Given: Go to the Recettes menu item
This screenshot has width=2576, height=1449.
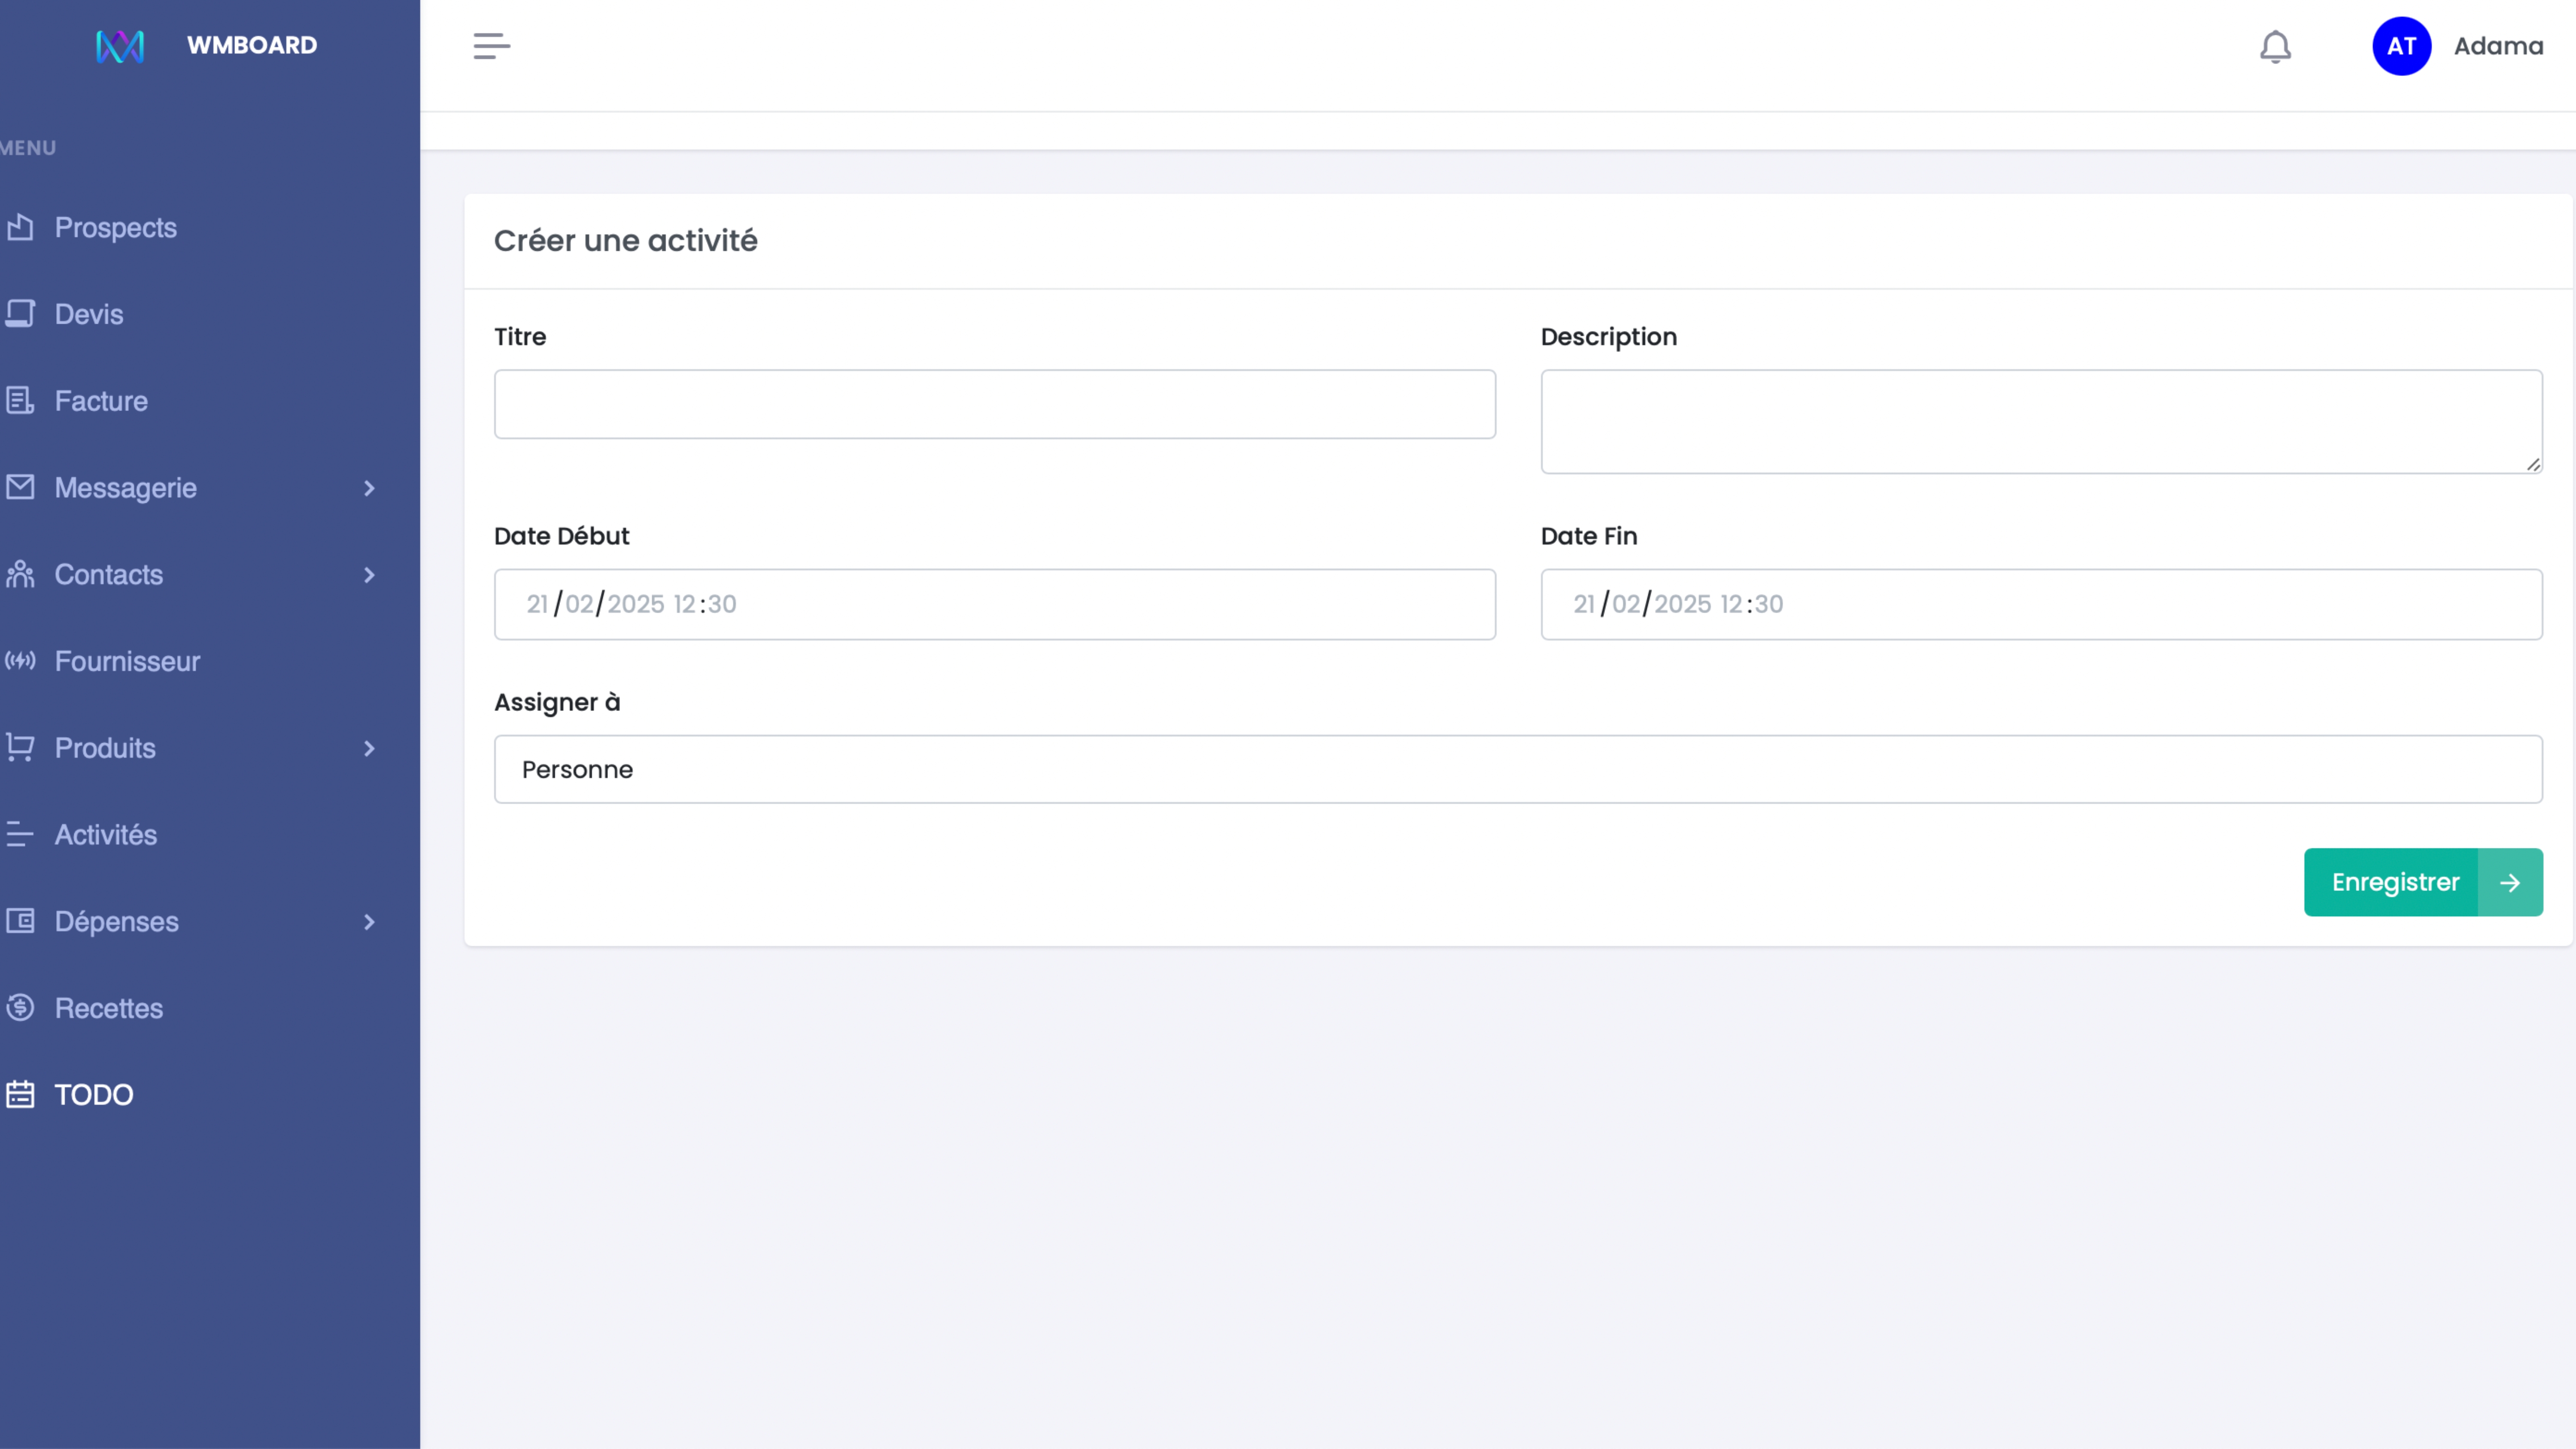Looking at the screenshot, I should coord(109,1008).
